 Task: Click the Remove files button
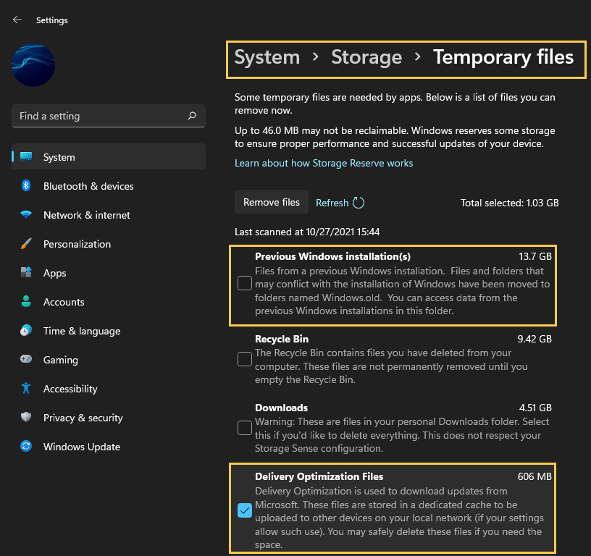pyautogui.click(x=272, y=202)
